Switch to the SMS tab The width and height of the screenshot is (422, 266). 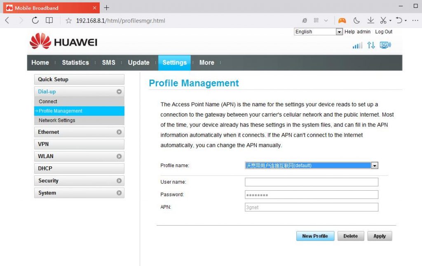click(x=108, y=63)
